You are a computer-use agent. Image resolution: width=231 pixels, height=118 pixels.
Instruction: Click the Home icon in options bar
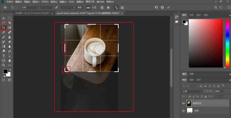pyautogui.click(x=5, y=7)
